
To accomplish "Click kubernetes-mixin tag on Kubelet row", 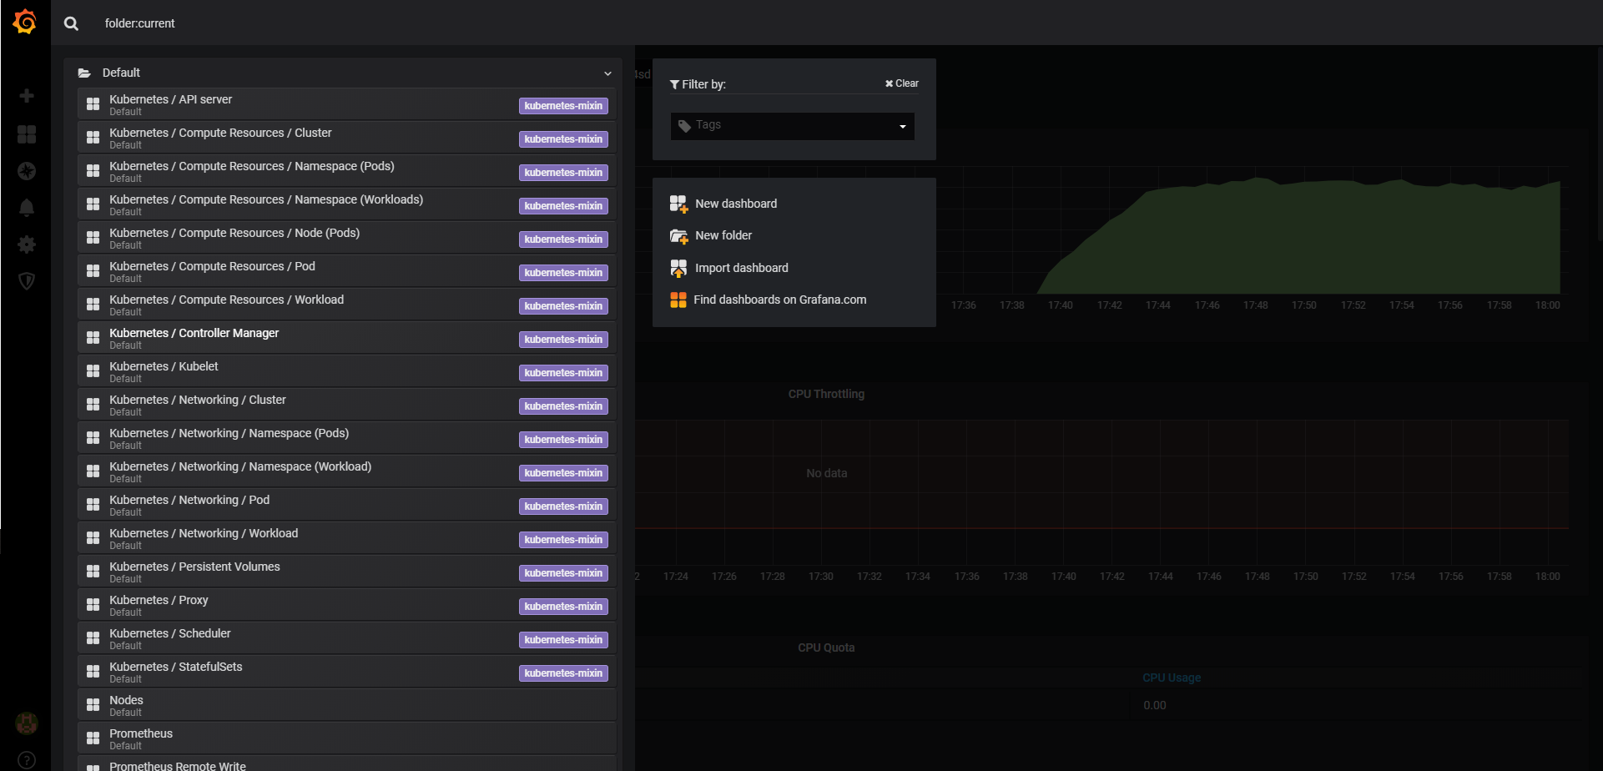I will click(x=563, y=373).
